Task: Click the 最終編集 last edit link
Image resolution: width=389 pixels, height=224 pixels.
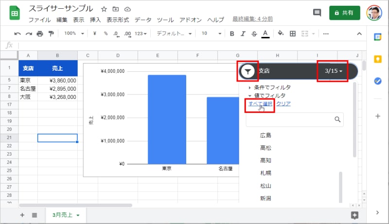Action: 252,19
